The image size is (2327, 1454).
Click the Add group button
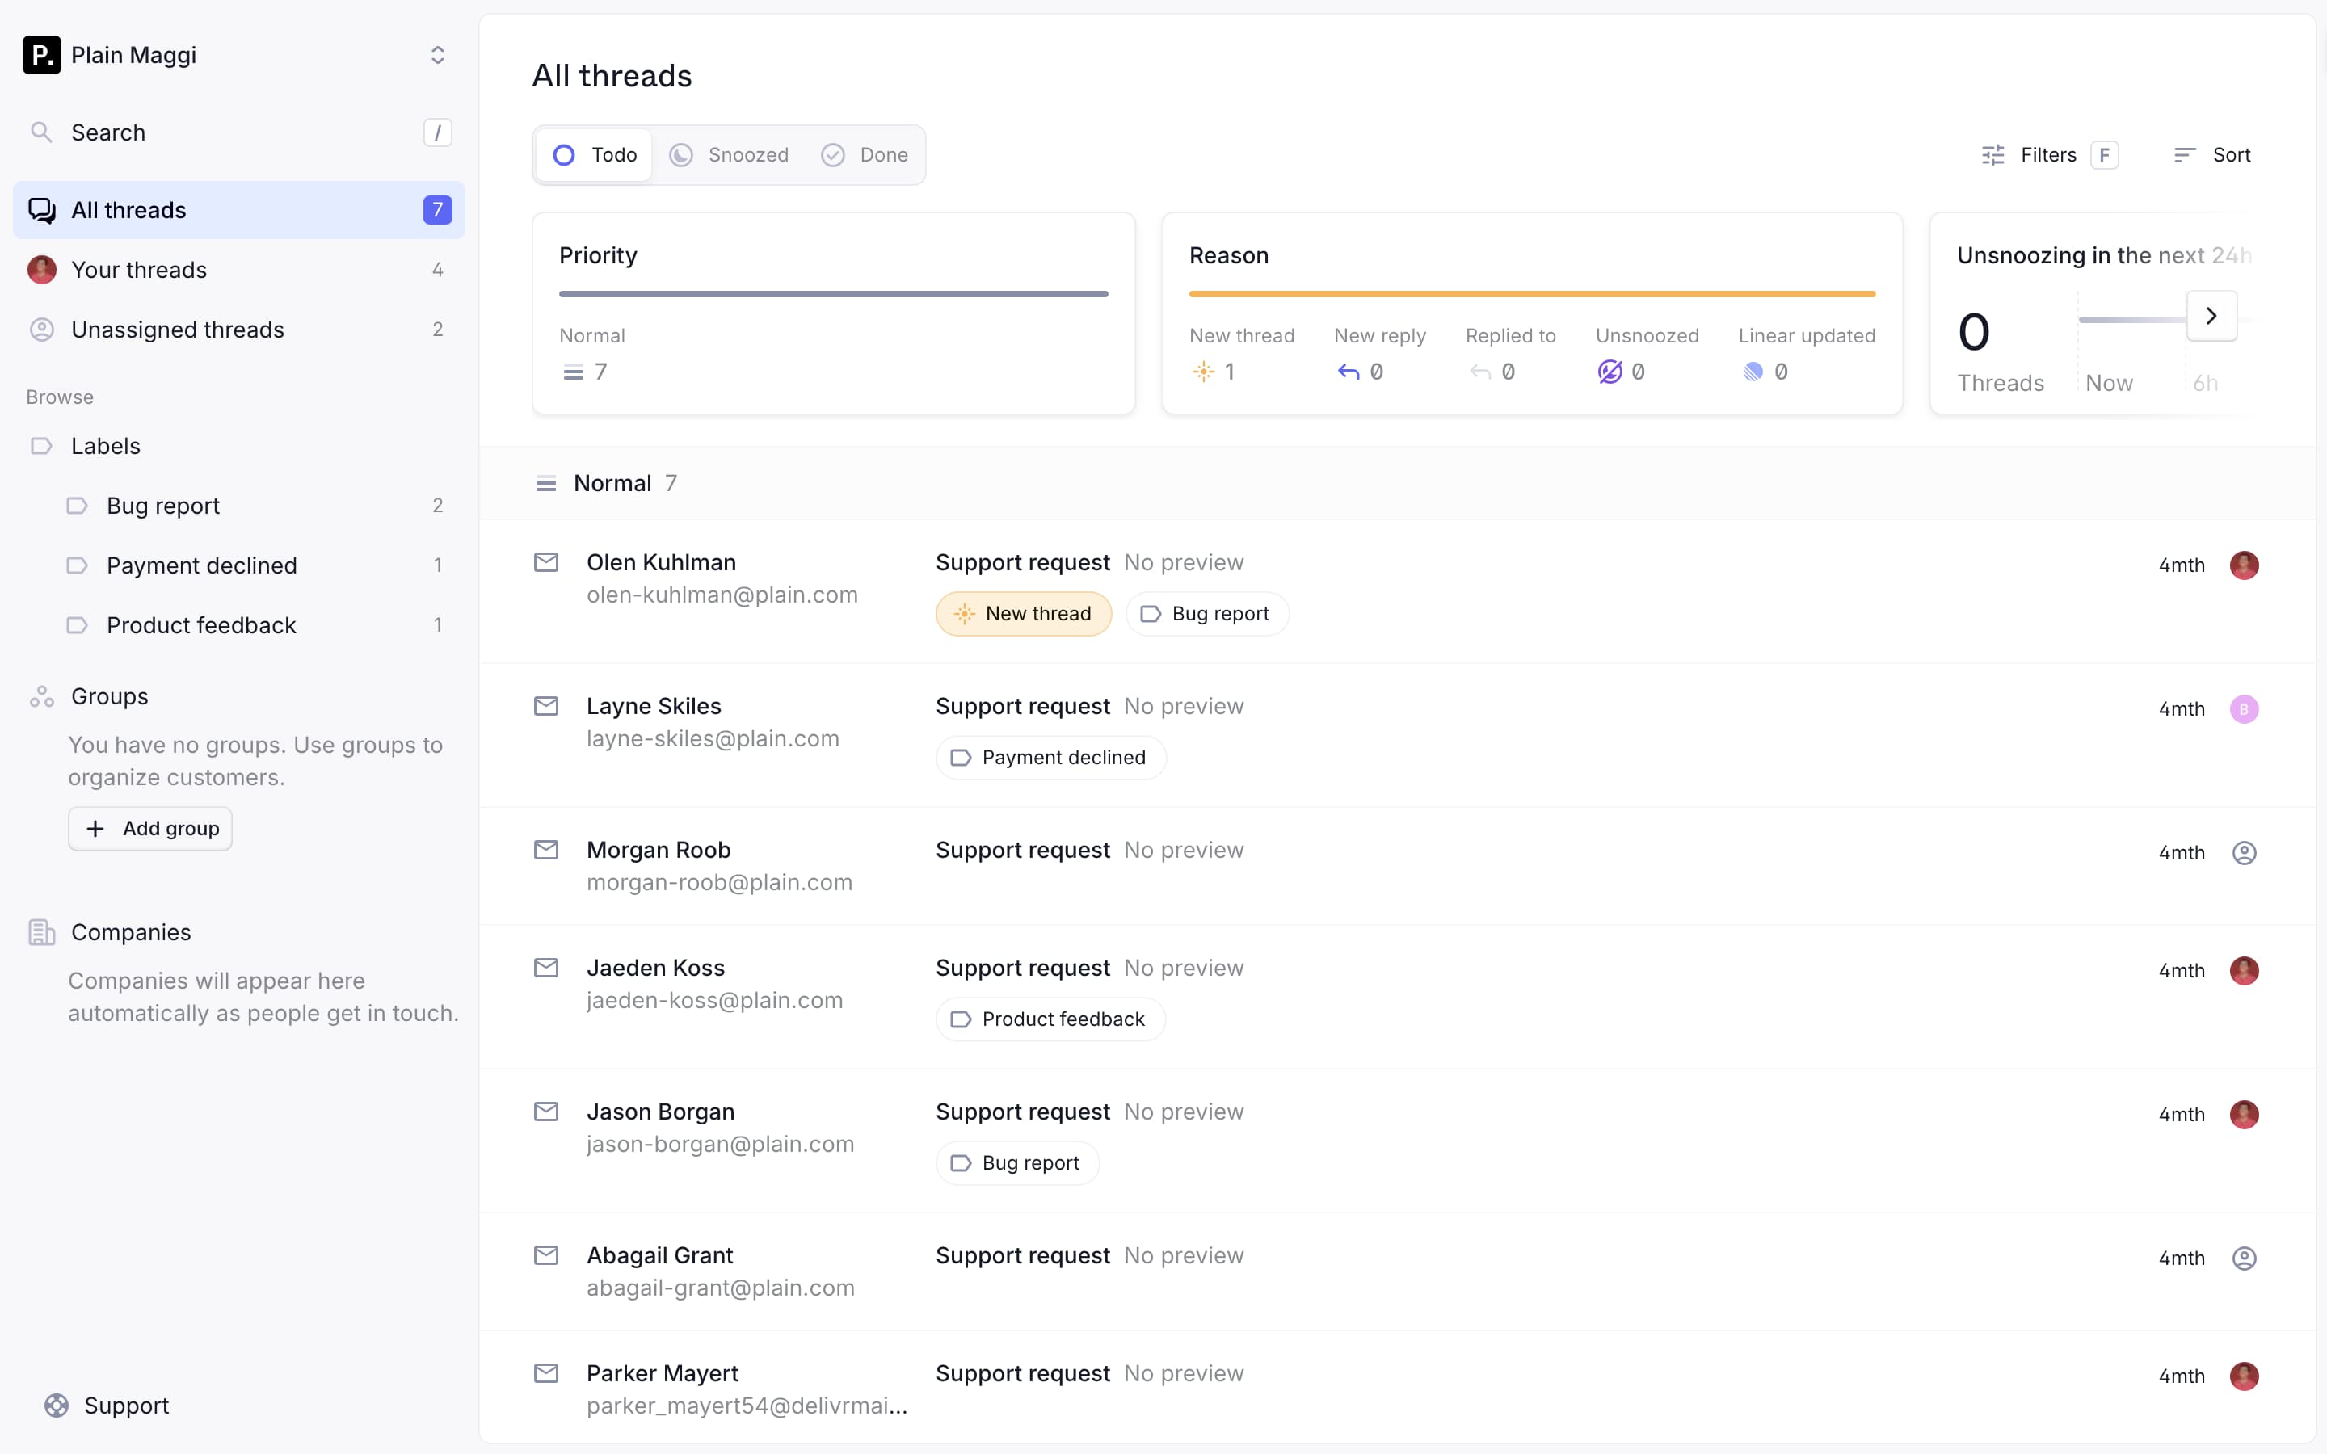coord(150,828)
